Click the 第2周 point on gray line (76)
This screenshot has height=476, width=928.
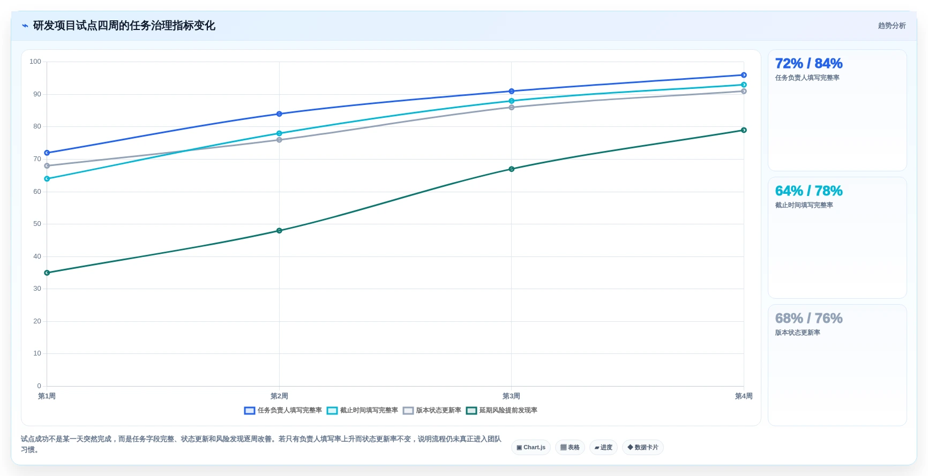pyautogui.click(x=279, y=140)
